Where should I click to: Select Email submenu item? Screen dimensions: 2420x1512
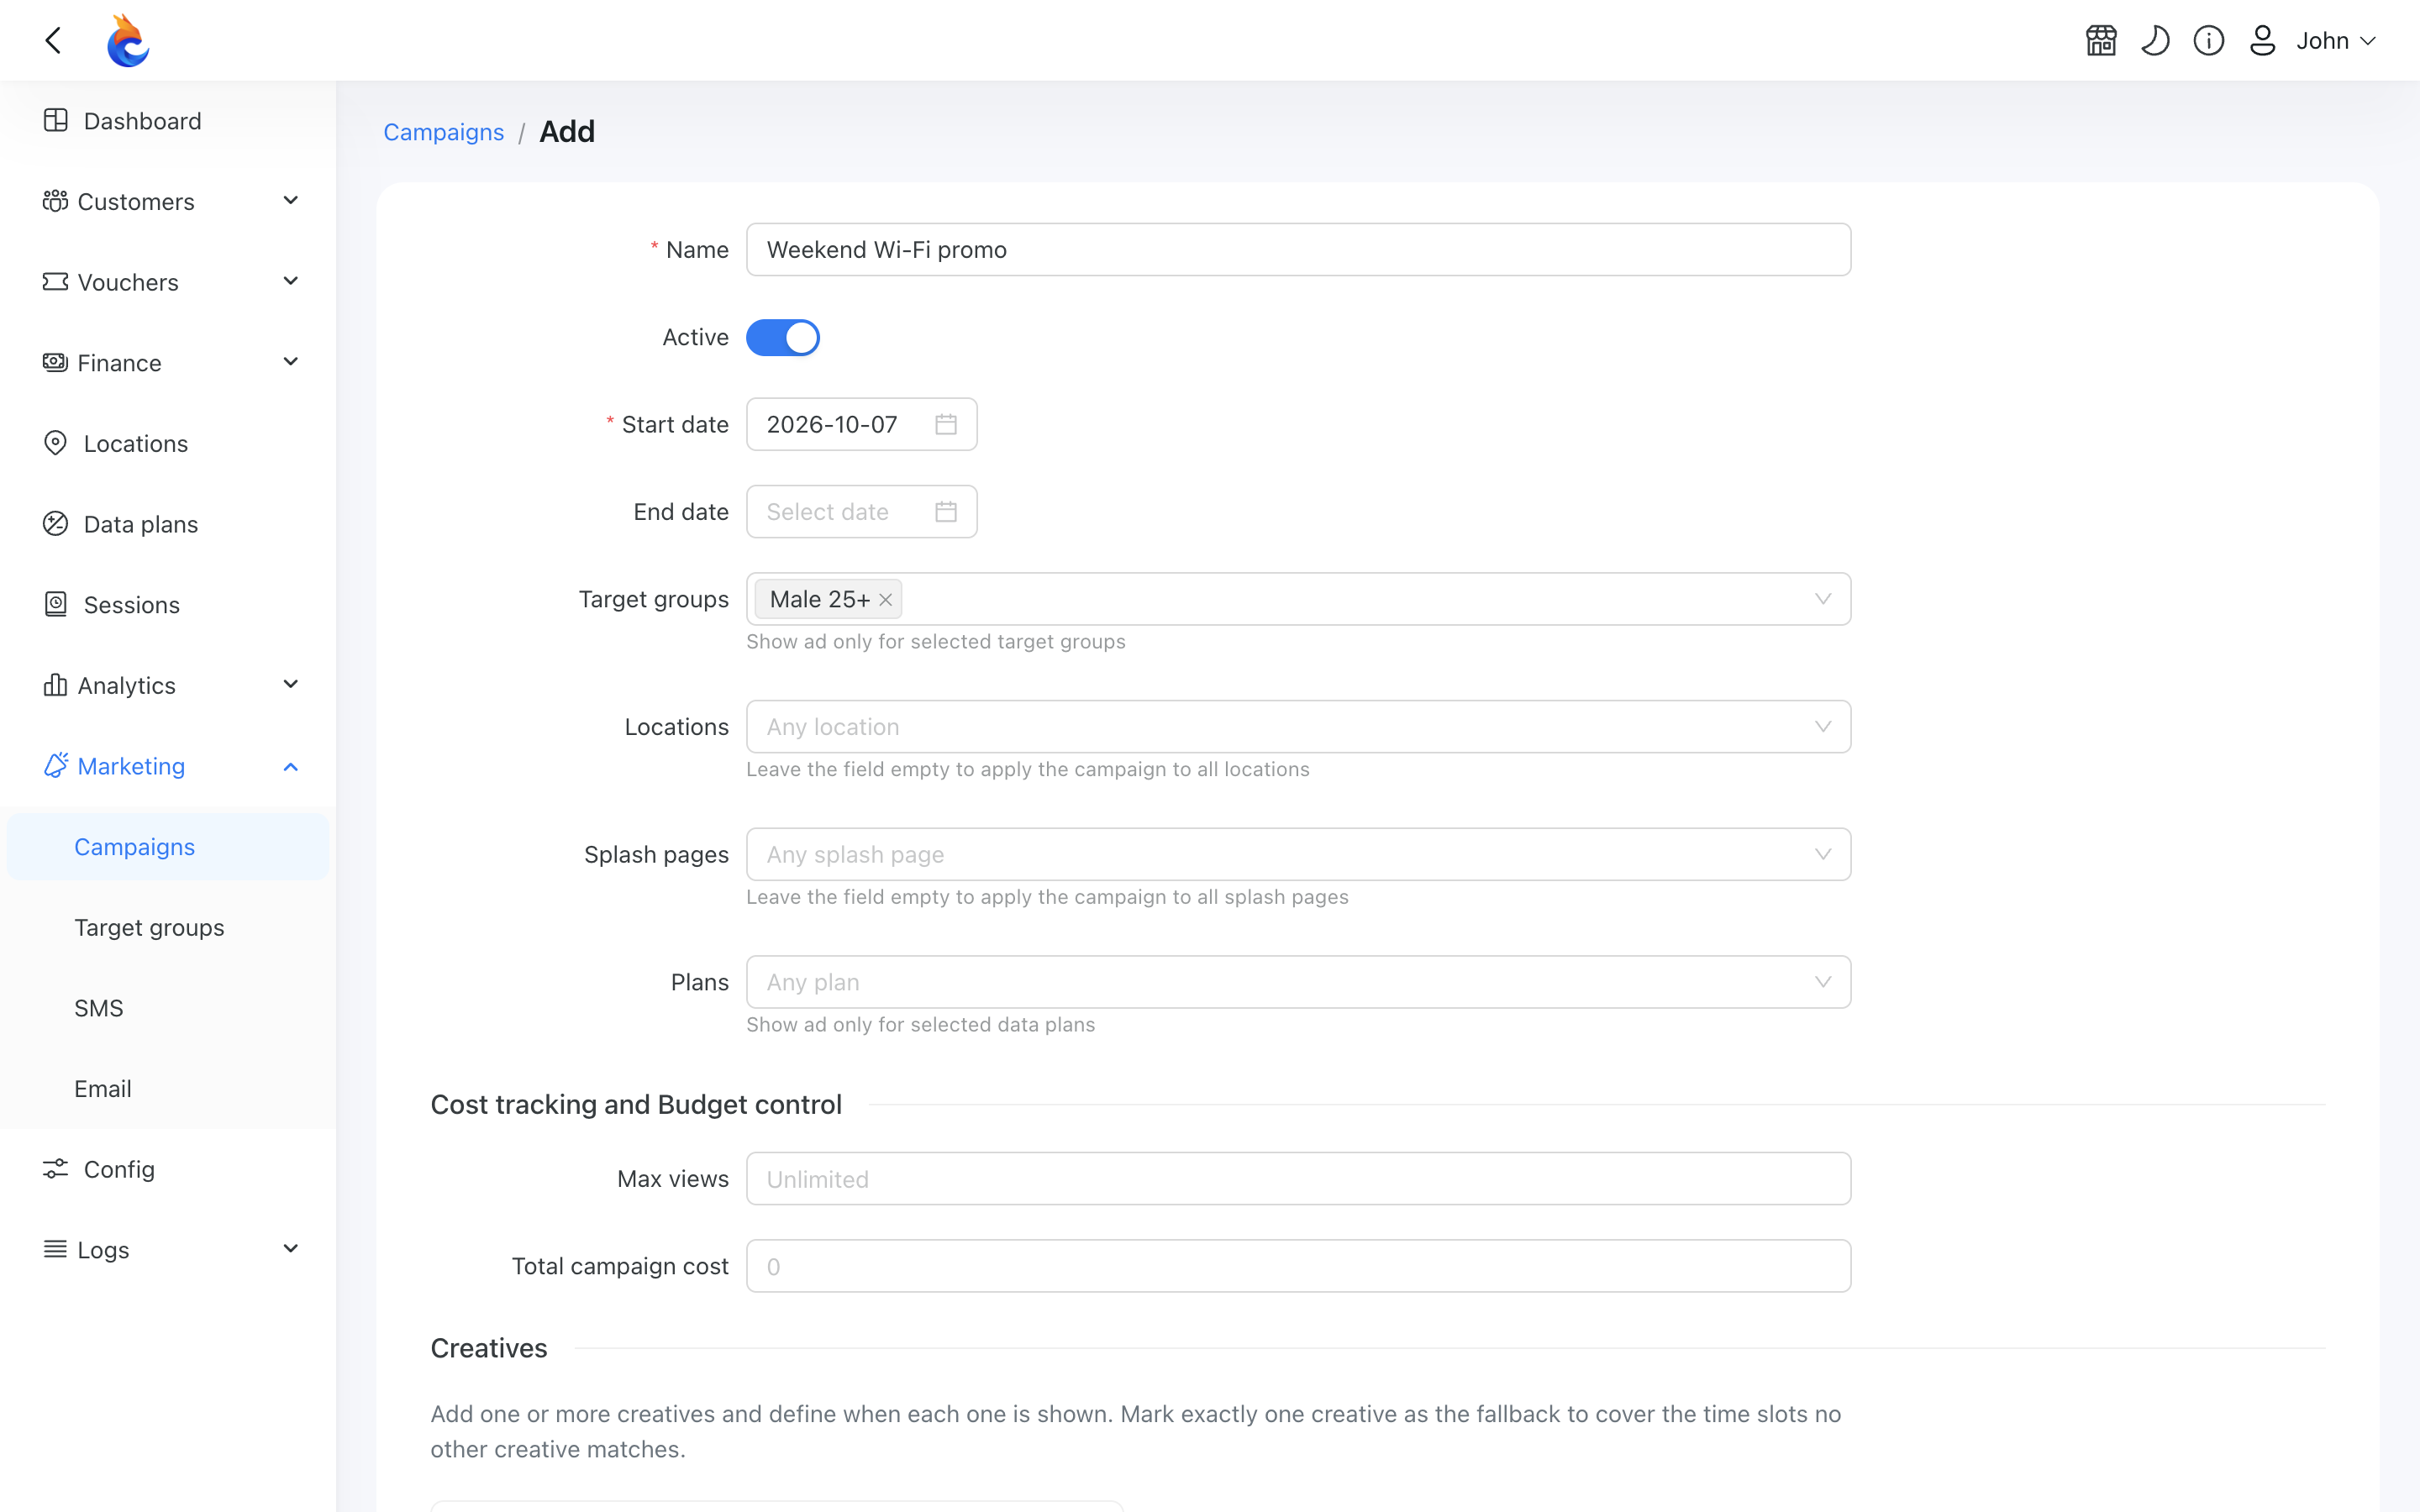[168, 1089]
